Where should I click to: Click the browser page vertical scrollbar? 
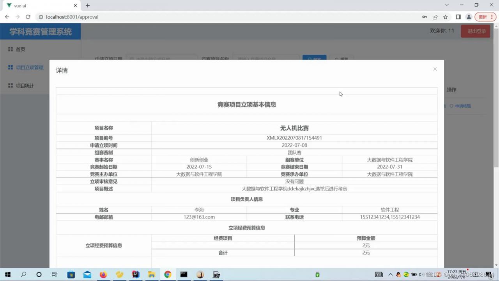tap(496, 98)
